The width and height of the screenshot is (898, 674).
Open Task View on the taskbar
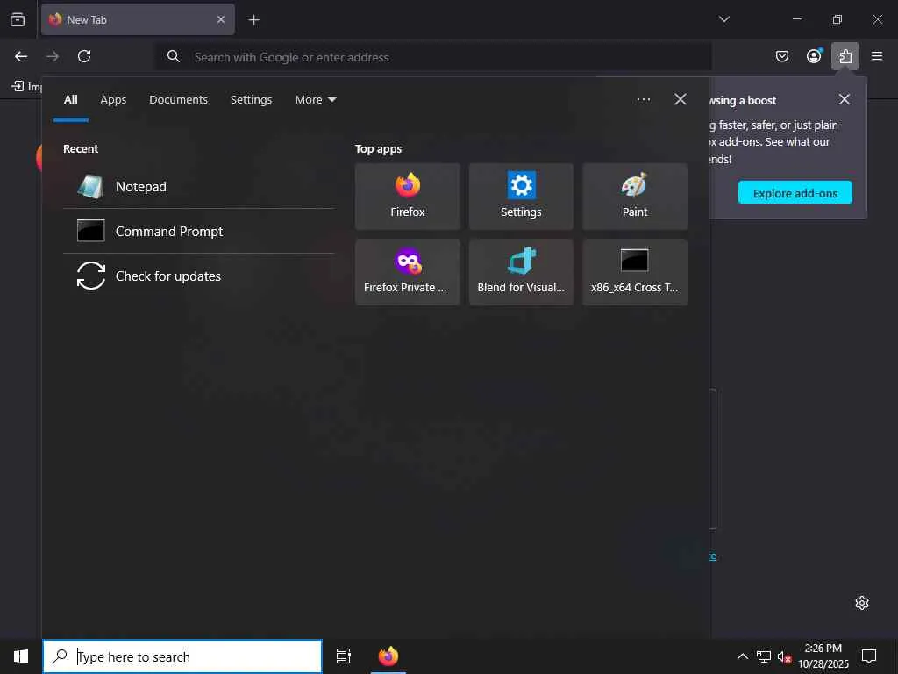tap(343, 656)
